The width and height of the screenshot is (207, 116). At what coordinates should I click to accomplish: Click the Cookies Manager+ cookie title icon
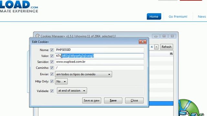click(38, 36)
